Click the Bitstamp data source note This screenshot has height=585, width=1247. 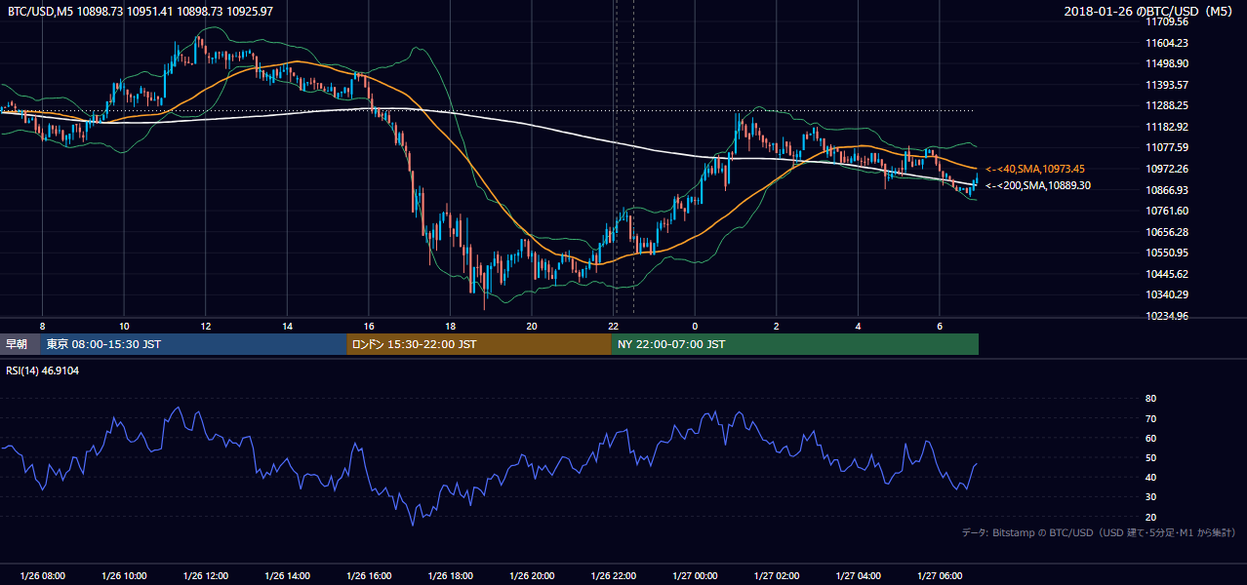[x=1100, y=532]
